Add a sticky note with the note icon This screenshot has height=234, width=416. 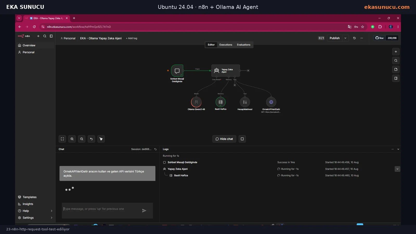click(396, 69)
